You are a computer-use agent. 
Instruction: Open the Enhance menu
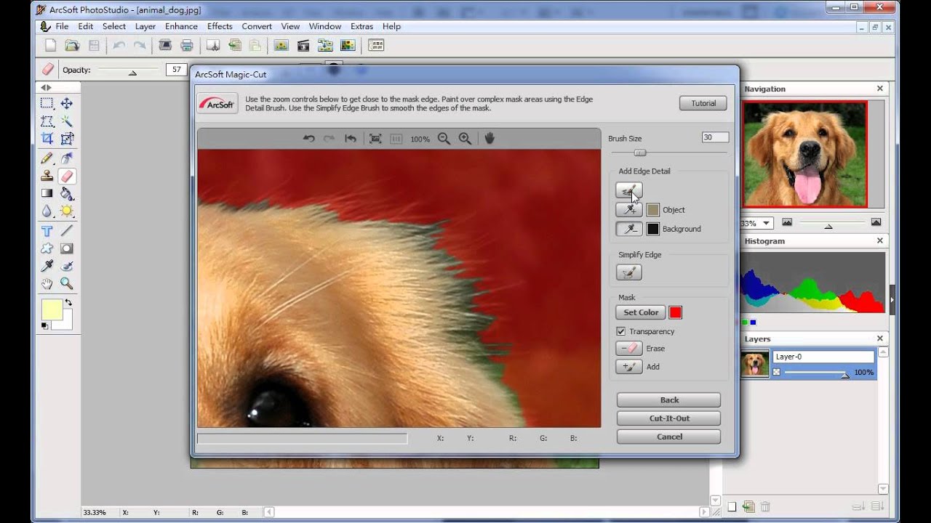181,26
